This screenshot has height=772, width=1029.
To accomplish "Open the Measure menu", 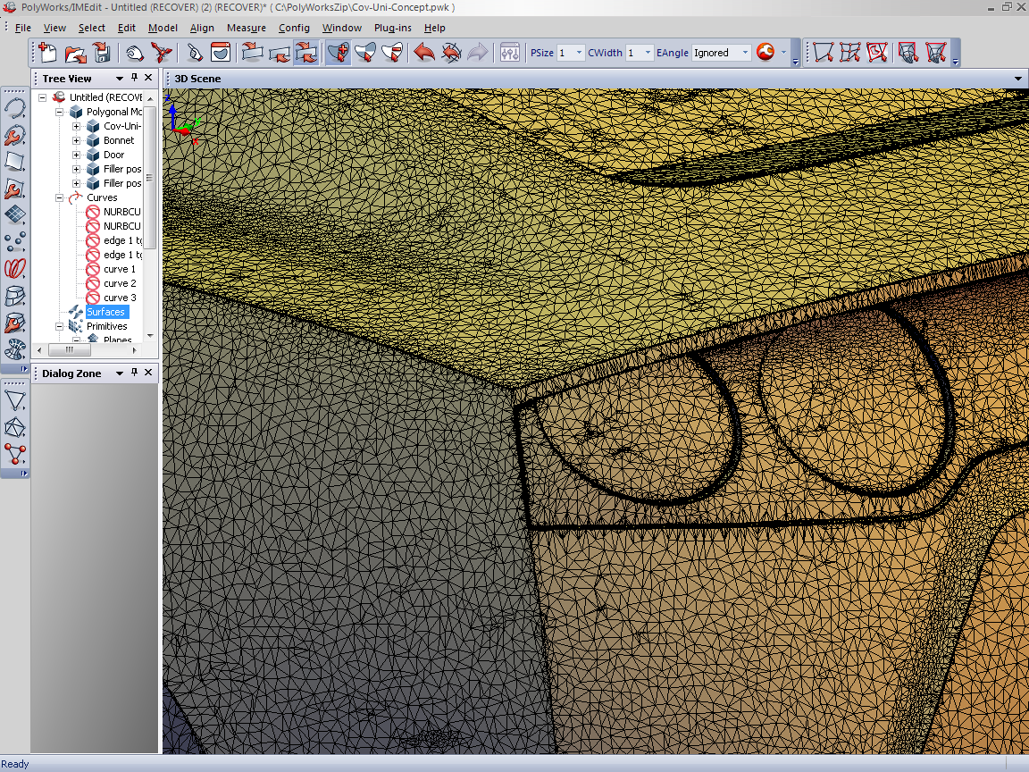I will point(246,28).
